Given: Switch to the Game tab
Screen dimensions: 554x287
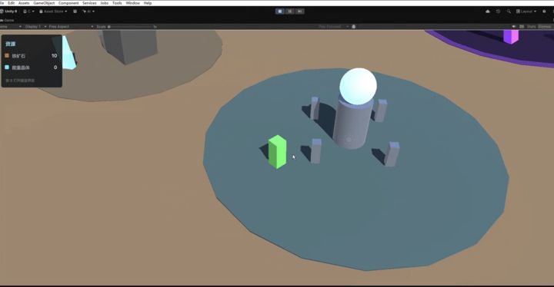Looking at the screenshot, I should click(x=7, y=21).
